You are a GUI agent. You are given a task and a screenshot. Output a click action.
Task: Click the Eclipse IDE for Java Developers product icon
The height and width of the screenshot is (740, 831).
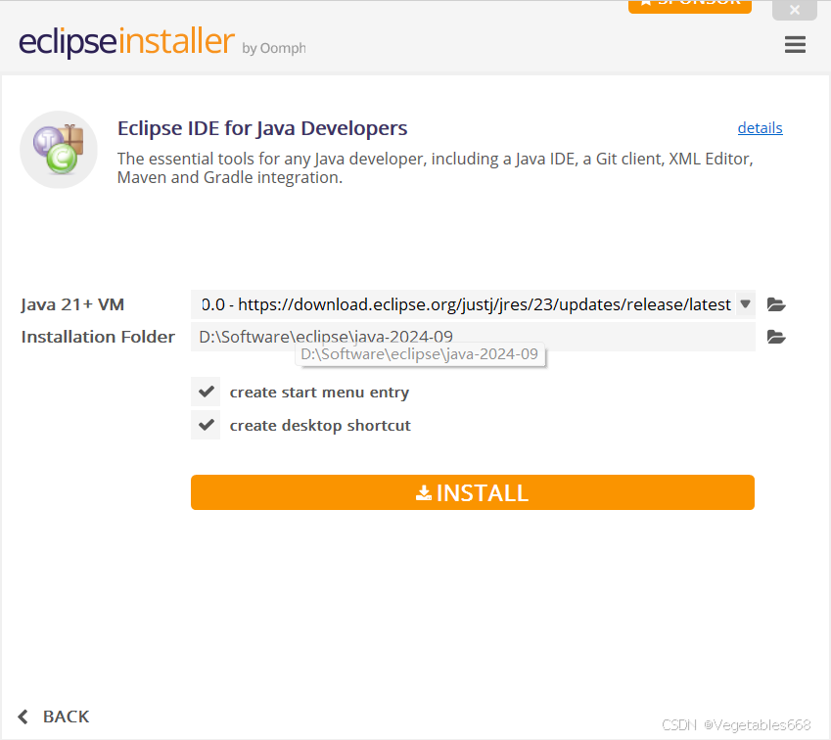click(x=59, y=149)
